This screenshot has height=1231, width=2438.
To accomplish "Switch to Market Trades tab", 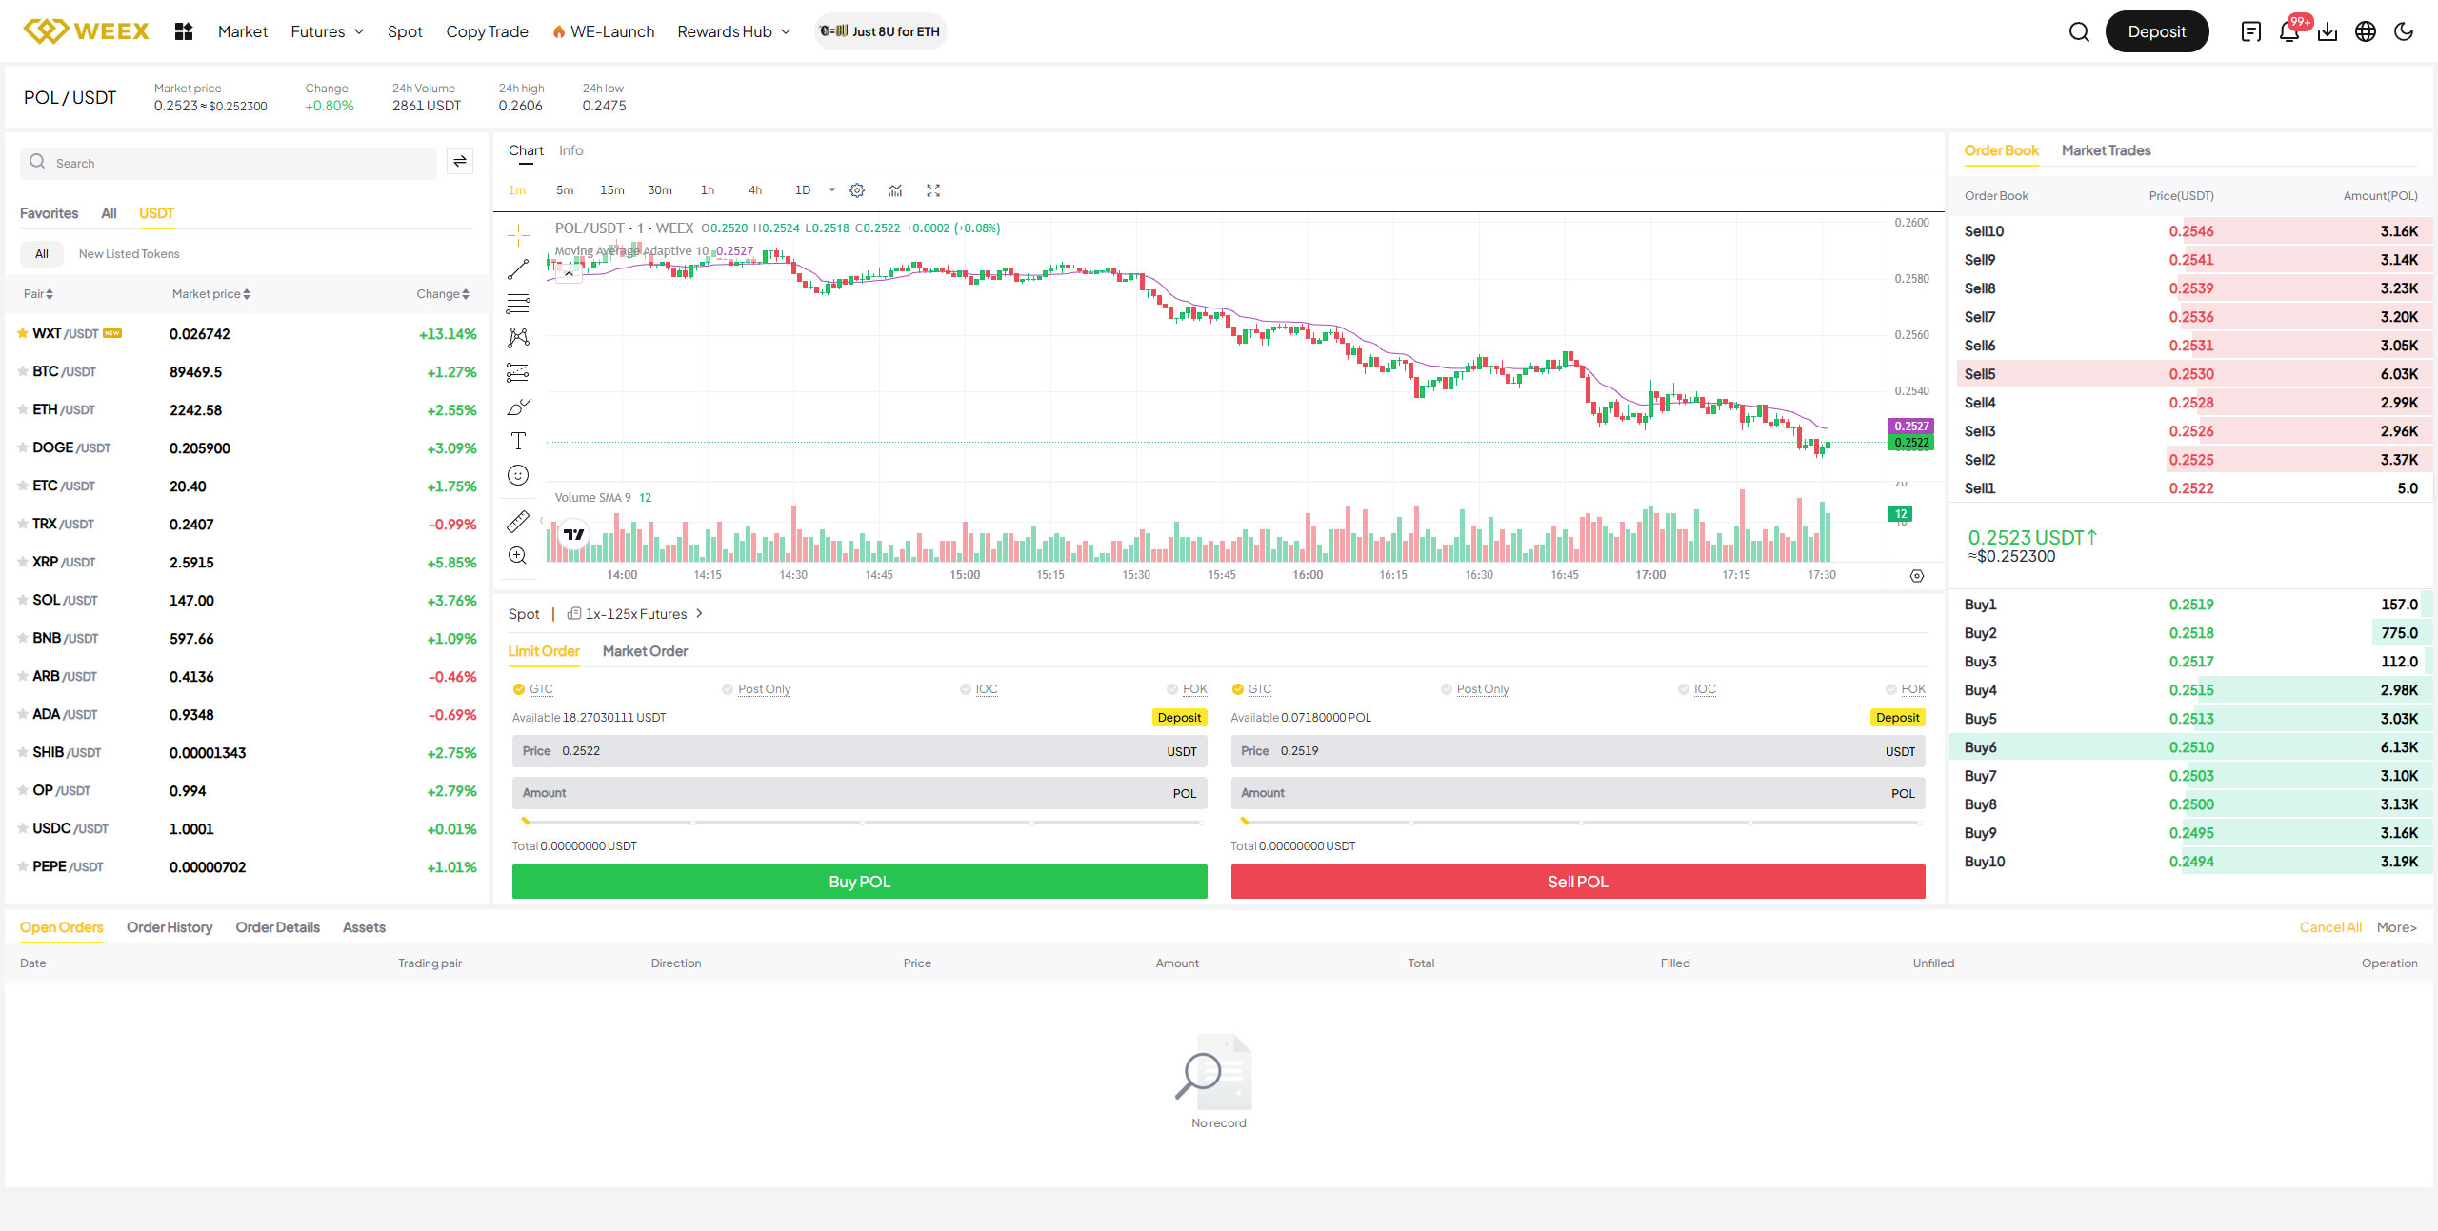I will [x=2106, y=150].
